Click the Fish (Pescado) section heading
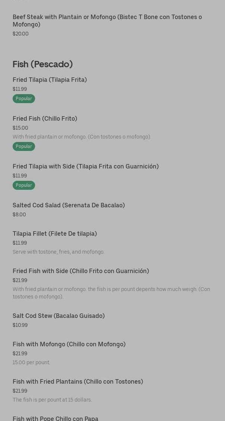The image size is (225, 421). pos(42,64)
